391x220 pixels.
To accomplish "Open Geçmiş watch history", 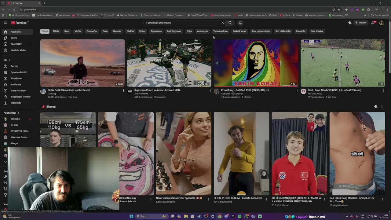I will (x=17, y=66).
